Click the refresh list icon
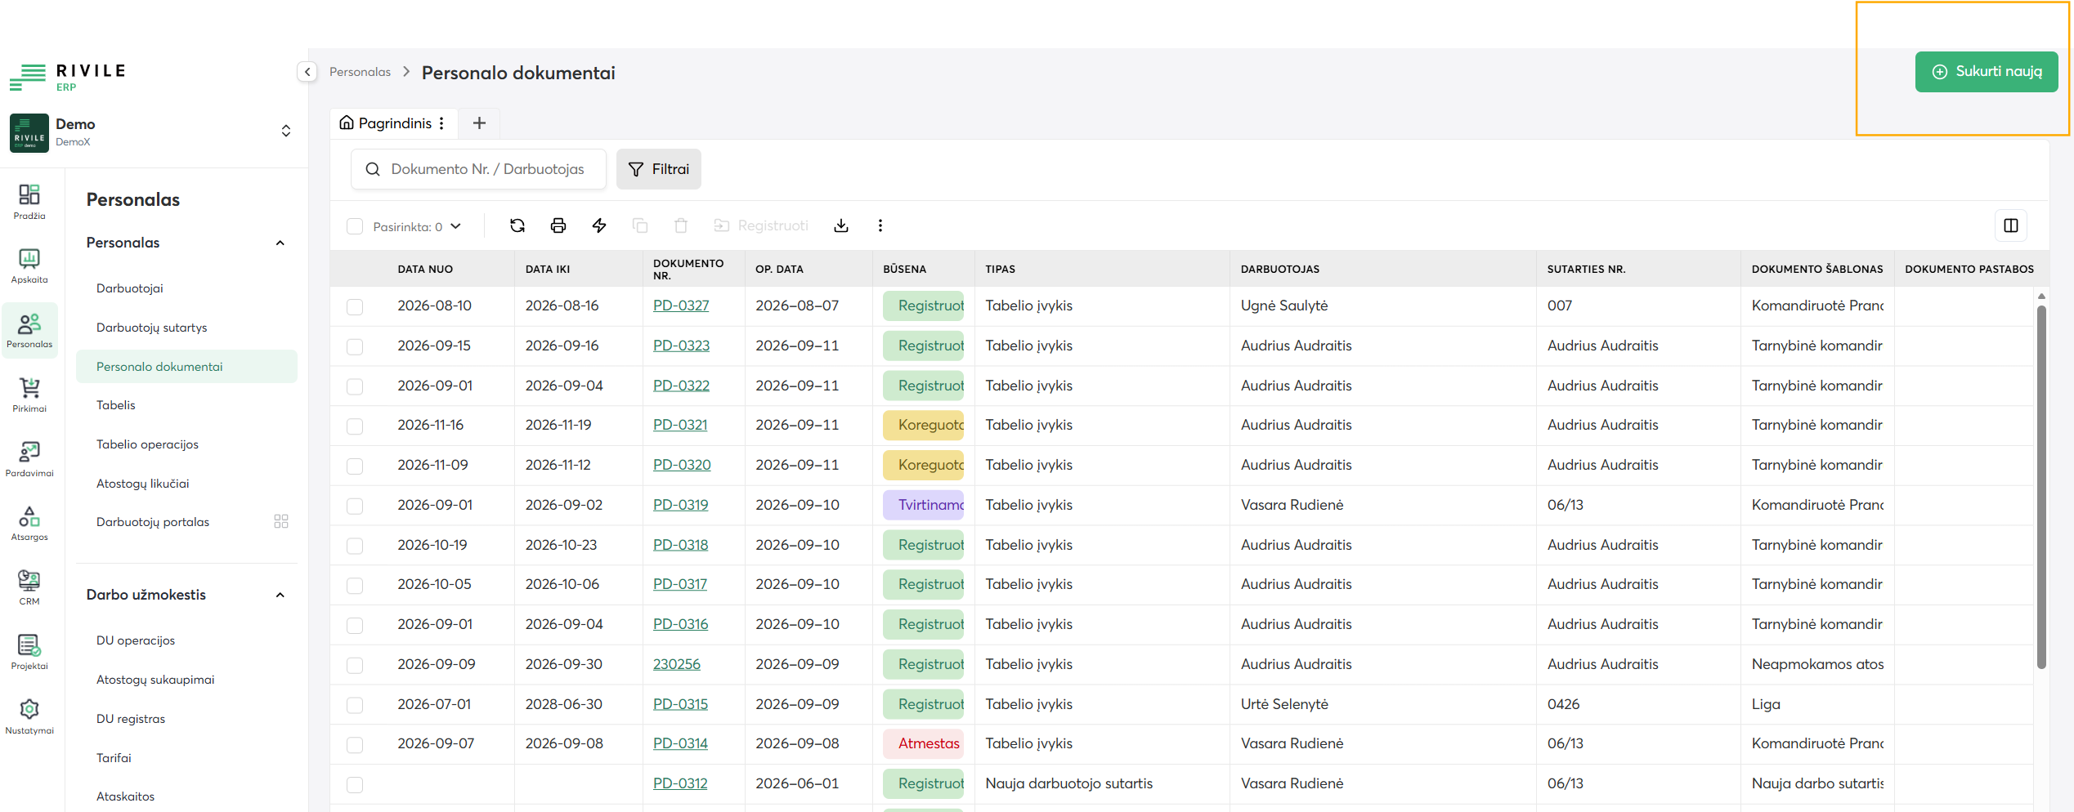The height and width of the screenshot is (812, 2074). coord(517,225)
